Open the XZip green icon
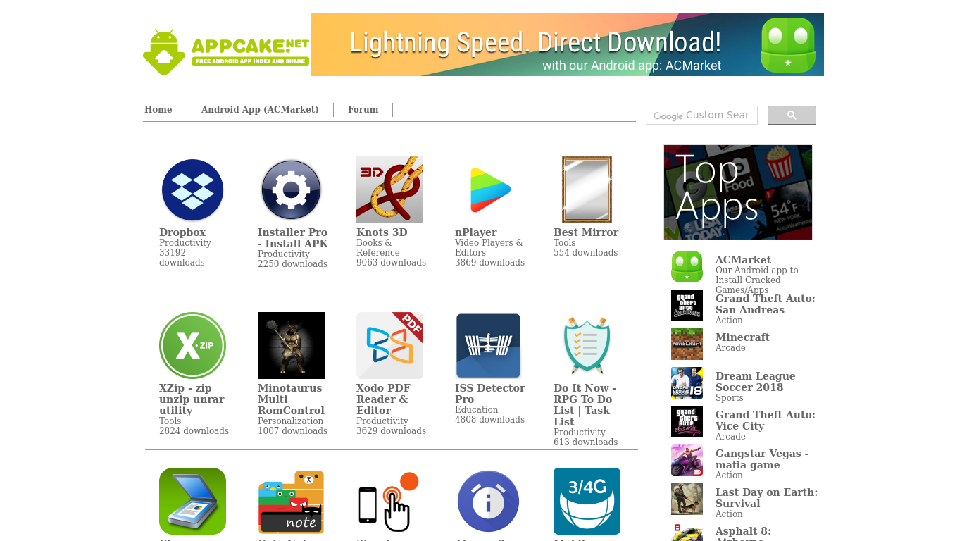962x541 pixels. click(x=192, y=345)
